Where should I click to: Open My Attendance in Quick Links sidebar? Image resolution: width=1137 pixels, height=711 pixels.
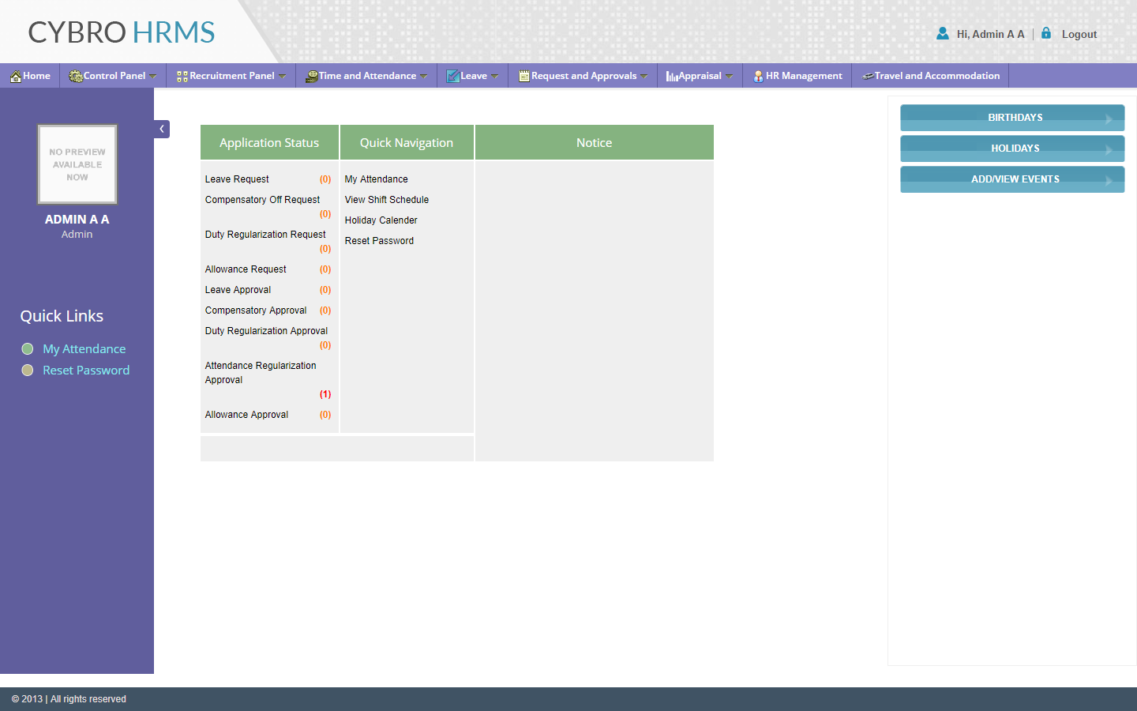(x=84, y=349)
